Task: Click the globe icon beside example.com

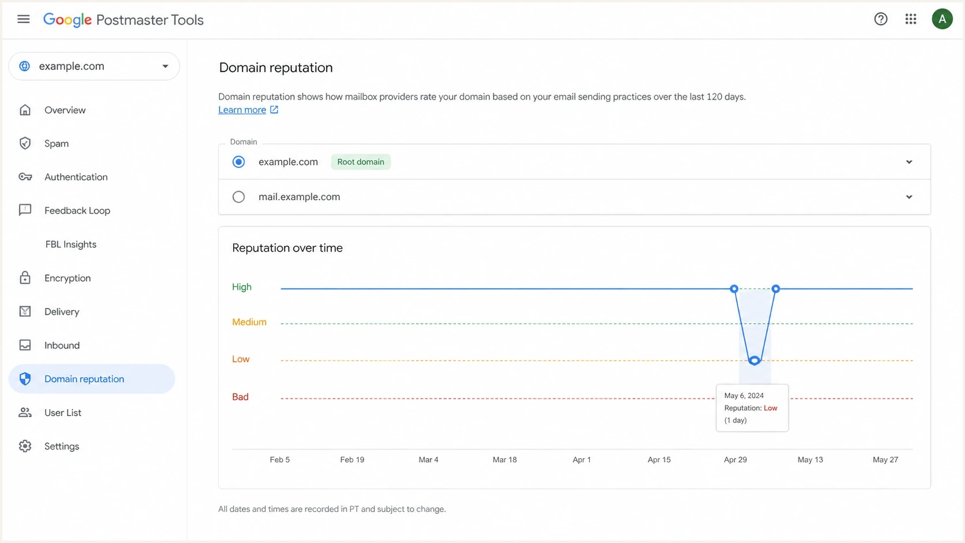Action: point(24,66)
